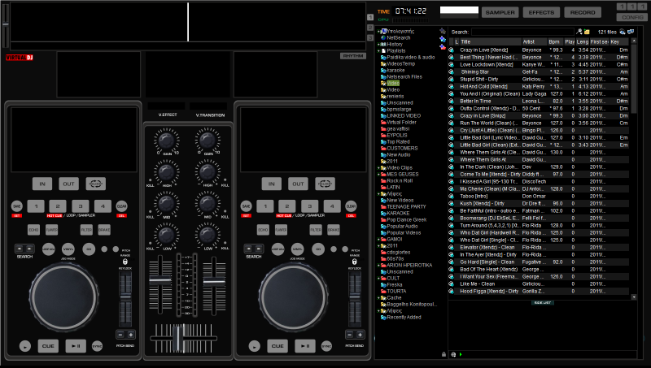Start play/pause on the right deck
651x368 pixels.
(304, 345)
